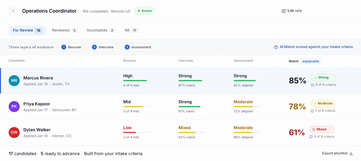This screenshot has height=161, width=361.
Task: Click the Resume column header
Action: [130, 61]
